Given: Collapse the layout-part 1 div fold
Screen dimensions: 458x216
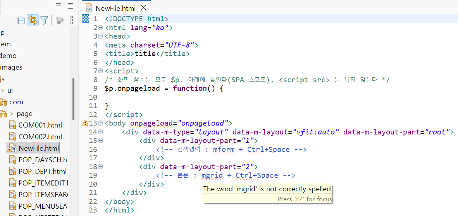Looking at the screenshot, I should (100, 141).
